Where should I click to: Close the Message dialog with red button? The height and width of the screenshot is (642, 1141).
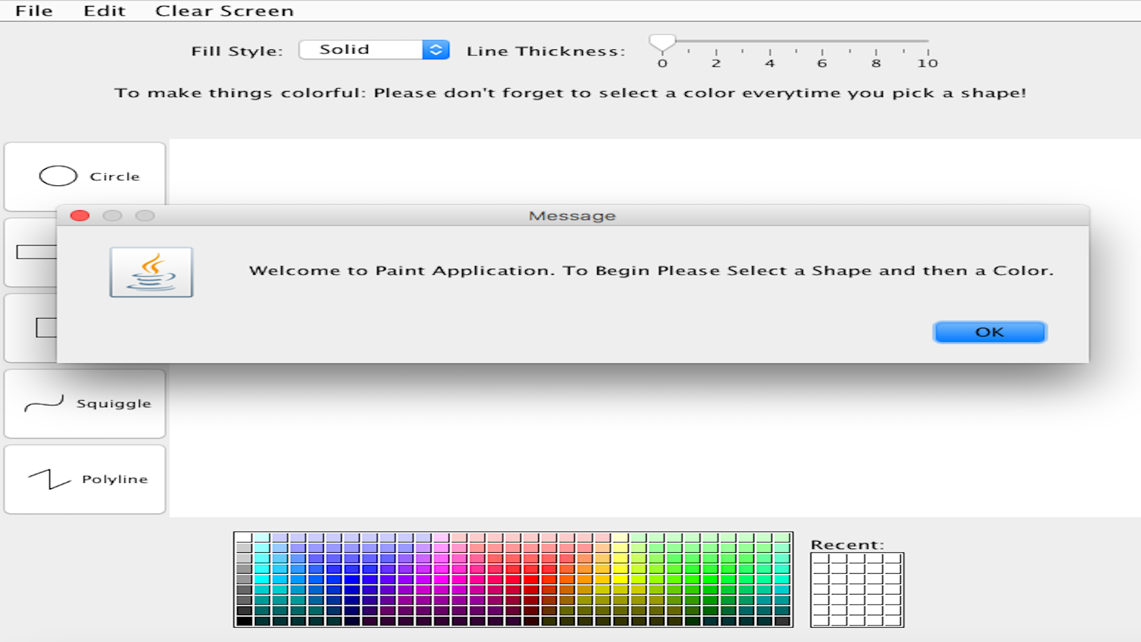80,216
